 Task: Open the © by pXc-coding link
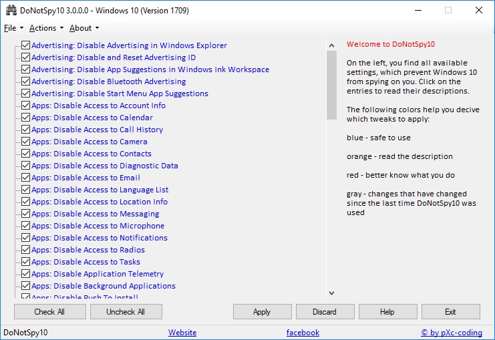[x=452, y=333]
